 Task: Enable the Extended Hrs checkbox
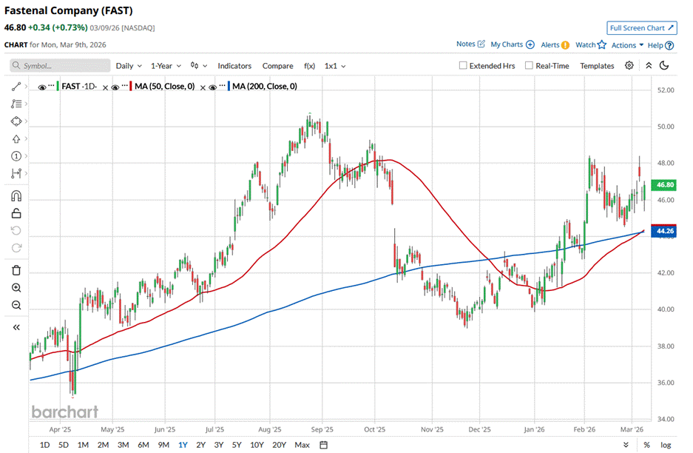coord(464,66)
